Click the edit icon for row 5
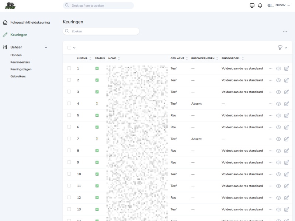Screen dimensions: 295x221 (286, 115)
